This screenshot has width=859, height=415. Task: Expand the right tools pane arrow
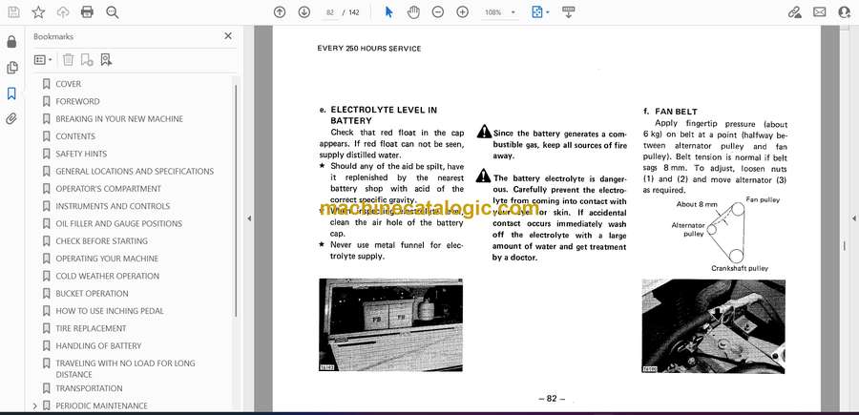(854, 218)
